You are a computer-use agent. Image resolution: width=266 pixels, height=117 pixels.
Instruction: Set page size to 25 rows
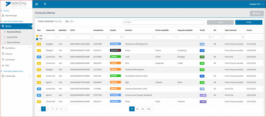(137, 109)
